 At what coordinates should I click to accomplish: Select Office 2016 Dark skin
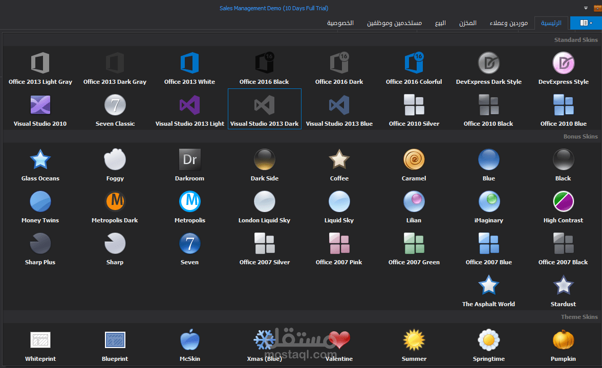[x=339, y=68]
